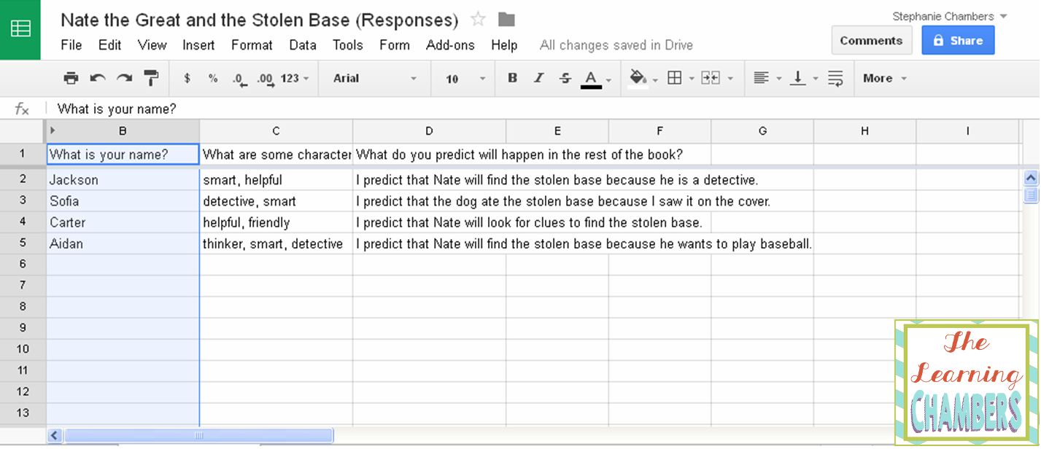Select the Paint format tool
This screenshot has width=1041, height=449.
(x=151, y=78)
